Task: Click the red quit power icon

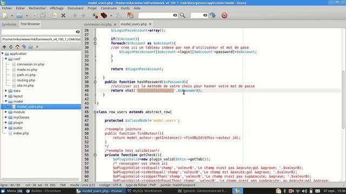Action: pos(224,16)
